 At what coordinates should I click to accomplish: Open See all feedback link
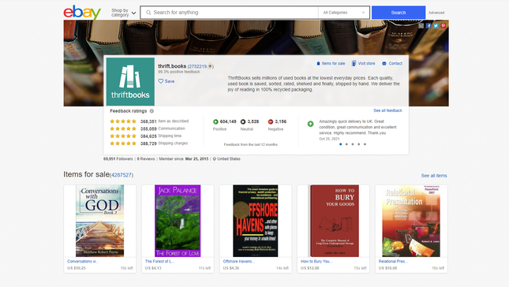coord(387,110)
